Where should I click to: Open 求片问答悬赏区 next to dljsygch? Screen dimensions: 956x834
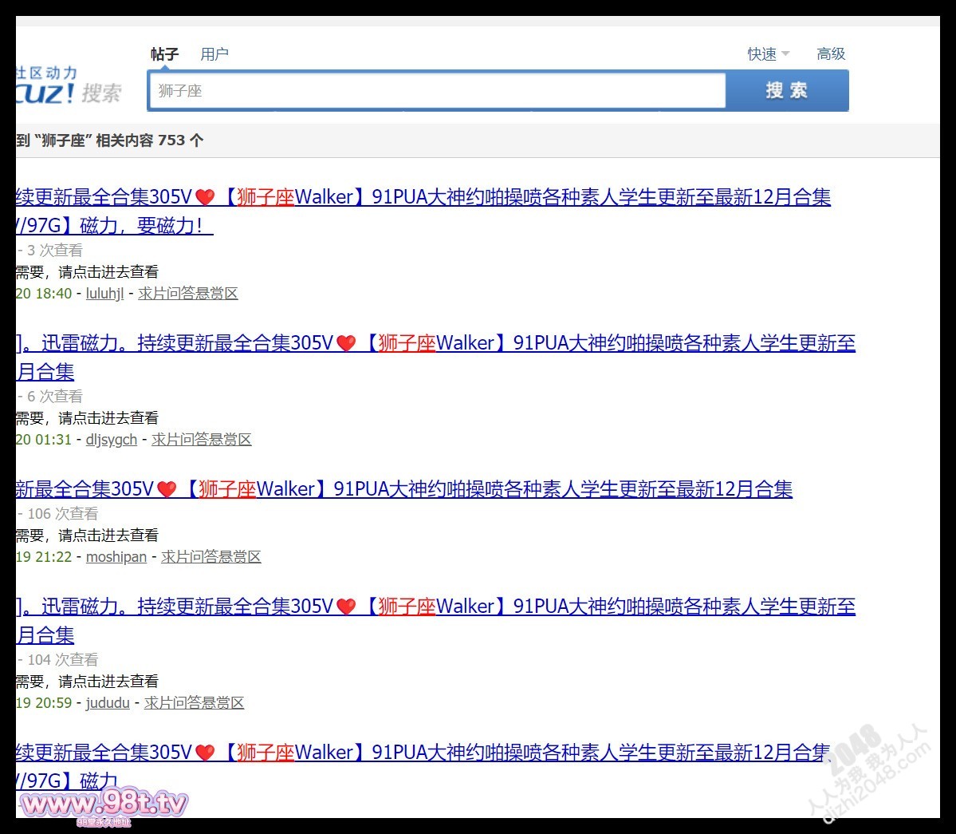tap(201, 440)
